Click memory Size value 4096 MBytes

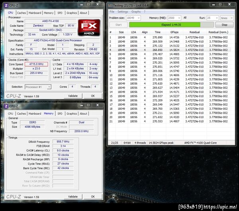32,127
